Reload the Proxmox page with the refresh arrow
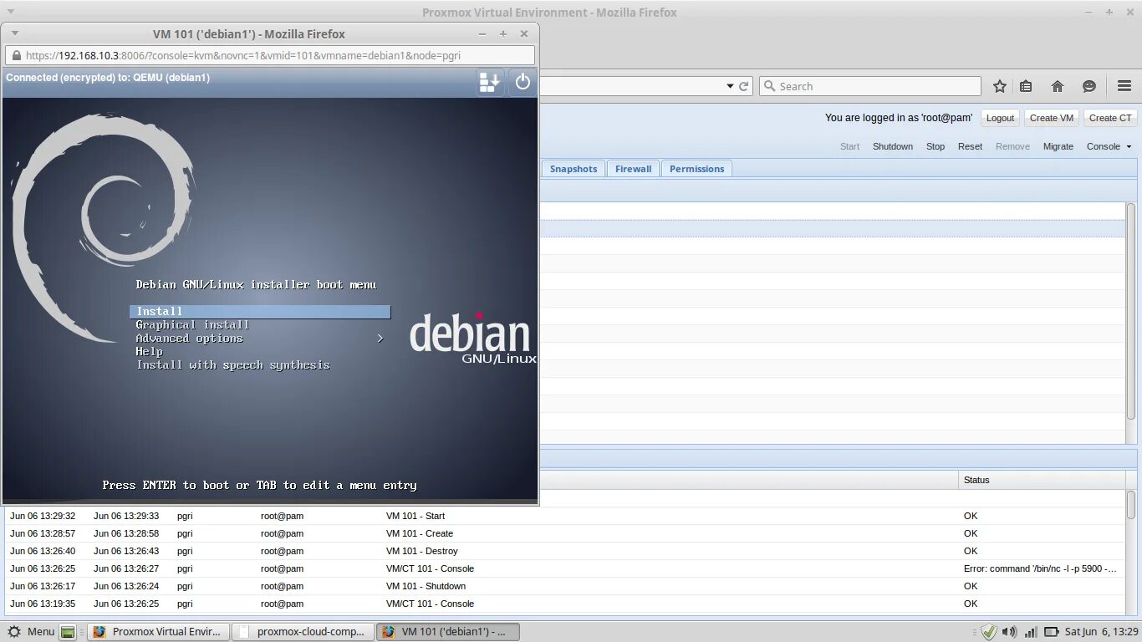The width and height of the screenshot is (1142, 642). 744,86
